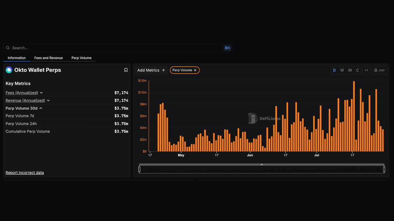Bookmark the Okto Wallet Perps protocol
394x221 pixels.
pyautogui.click(x=126, y=70)
